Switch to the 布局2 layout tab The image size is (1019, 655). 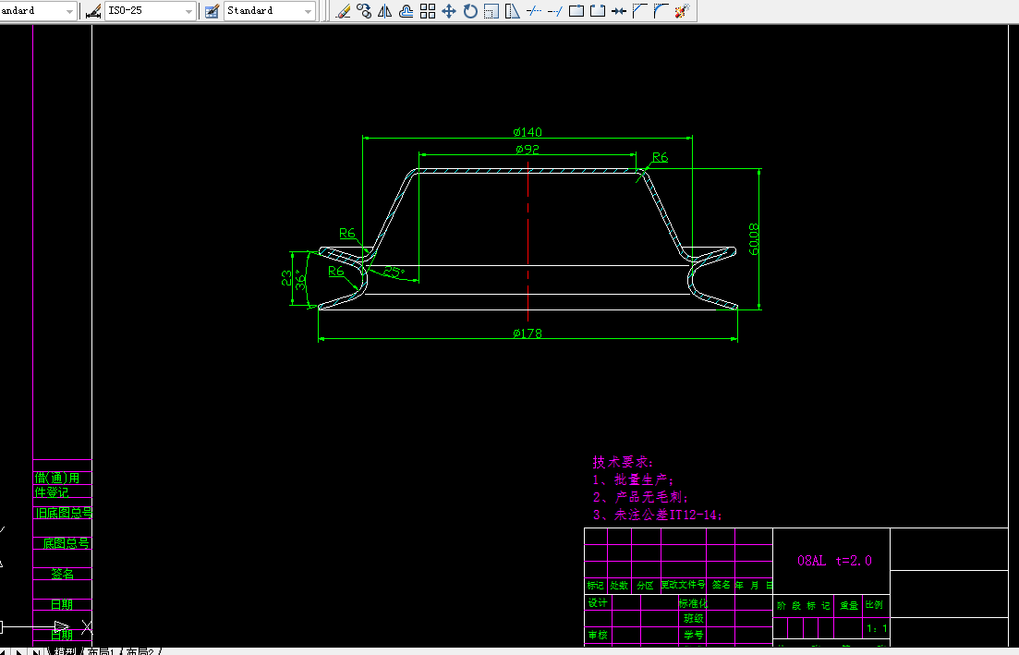click(140, 650)
